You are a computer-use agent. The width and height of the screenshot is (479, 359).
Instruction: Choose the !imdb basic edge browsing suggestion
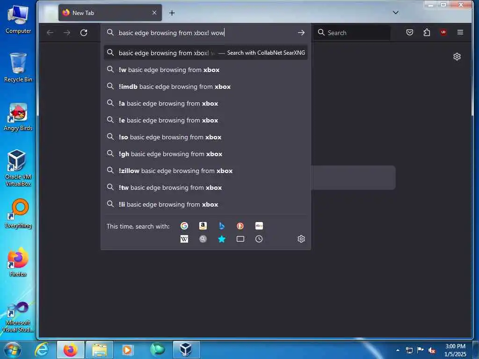click(x=206, y=86)
